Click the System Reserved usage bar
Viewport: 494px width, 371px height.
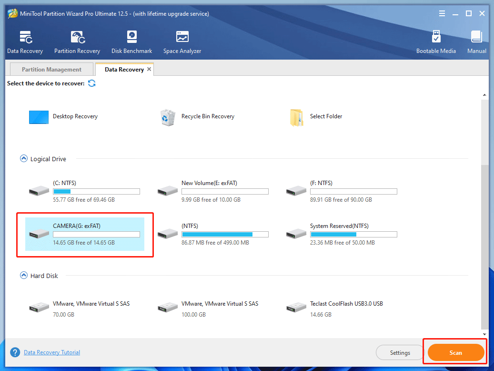(353, 235)
